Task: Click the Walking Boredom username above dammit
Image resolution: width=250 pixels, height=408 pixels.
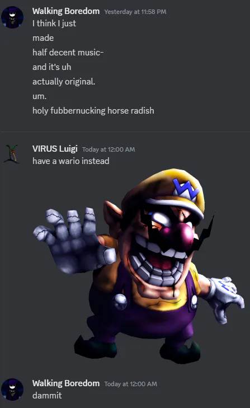Action: pyautogui.click(x=66, y=383)
